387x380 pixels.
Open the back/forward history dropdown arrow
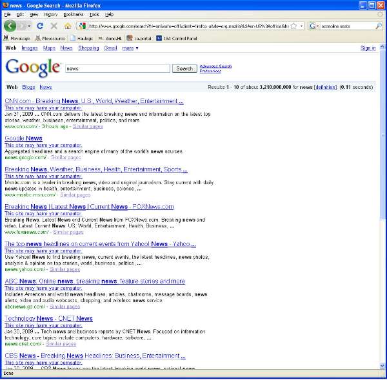pos(29,26)
